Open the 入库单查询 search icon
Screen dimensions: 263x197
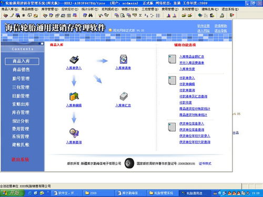(74, 133)
